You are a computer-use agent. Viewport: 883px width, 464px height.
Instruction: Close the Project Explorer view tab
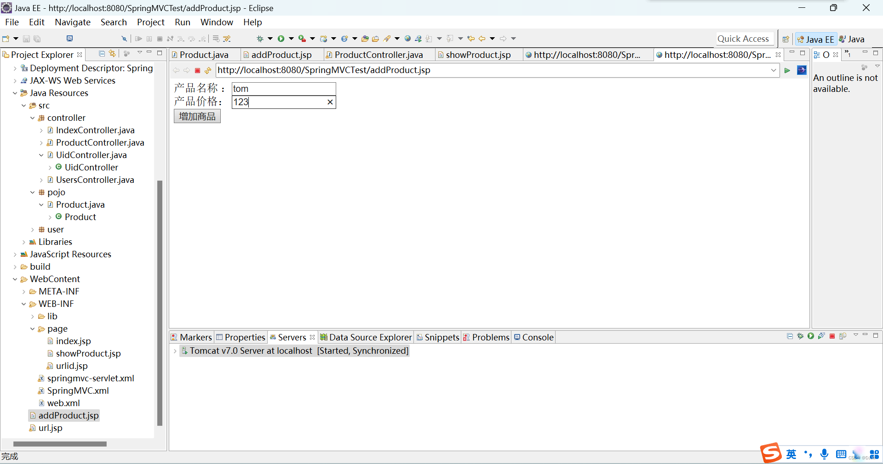pos(80,55)
